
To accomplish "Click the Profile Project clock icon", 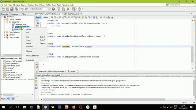I will pos(80,9).
